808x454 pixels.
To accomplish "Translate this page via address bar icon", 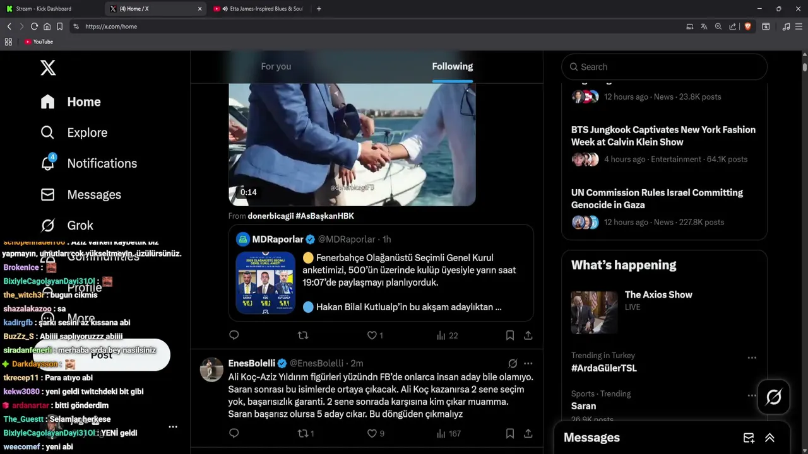I will tap(704, 26).
